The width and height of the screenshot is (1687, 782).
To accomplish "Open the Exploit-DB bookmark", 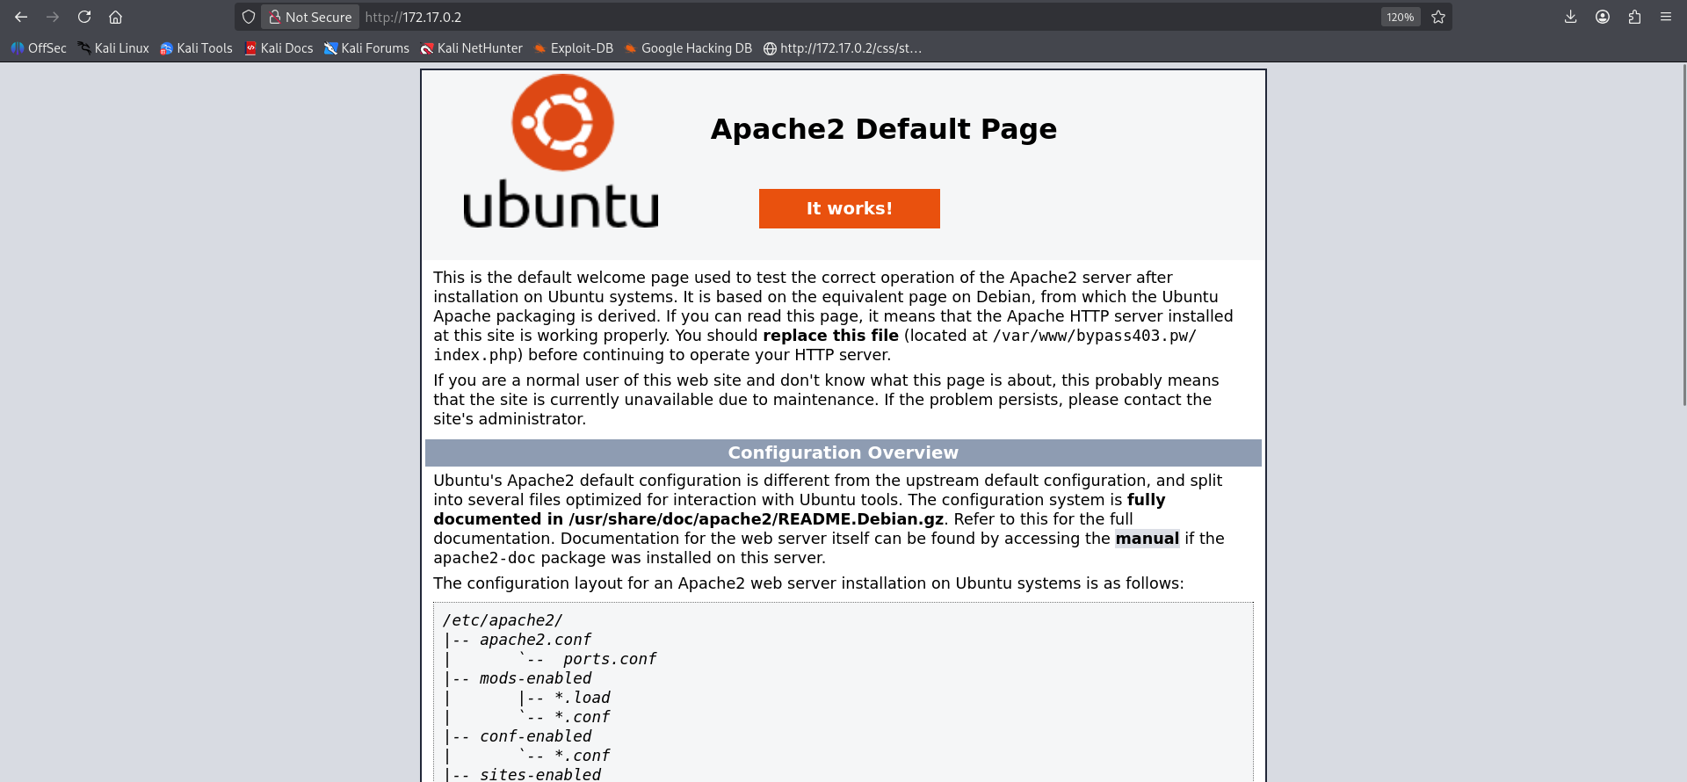I will coord(574,48).
